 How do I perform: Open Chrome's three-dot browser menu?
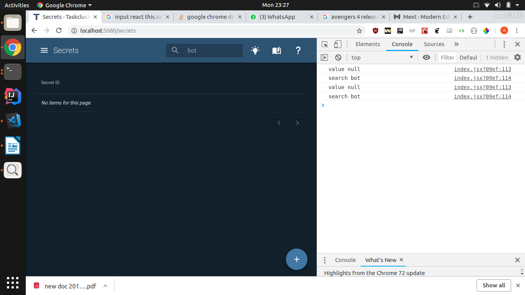tap(517, 31)
